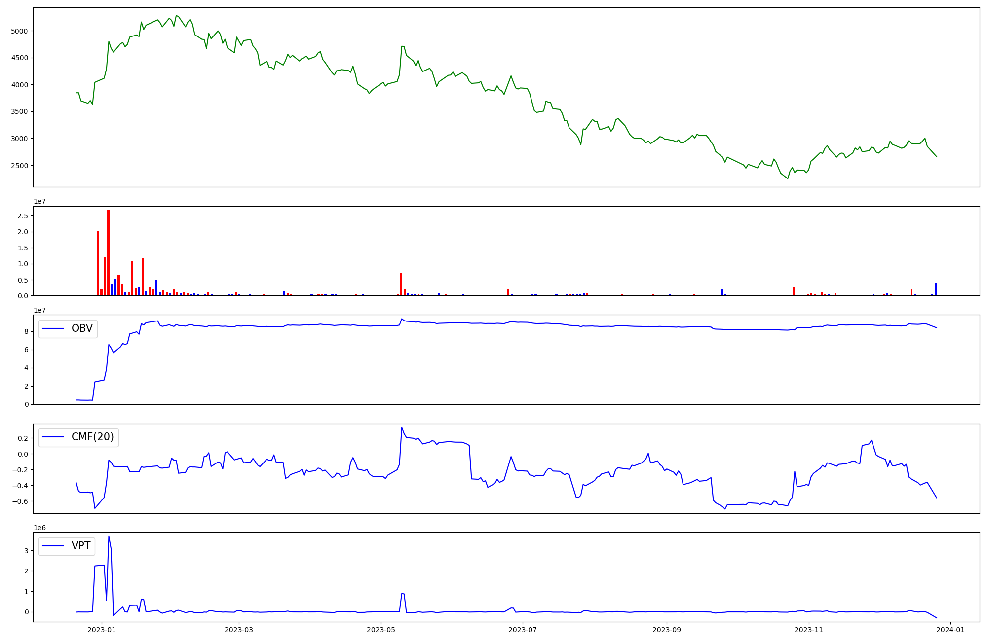Select the 2023-03 x-axis date label
Image resolution: width=987 pixels, height=641 pixels.
click(239, 629)
